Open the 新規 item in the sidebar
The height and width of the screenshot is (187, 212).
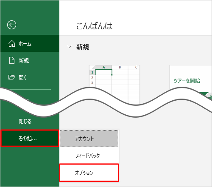coord(30,60)
